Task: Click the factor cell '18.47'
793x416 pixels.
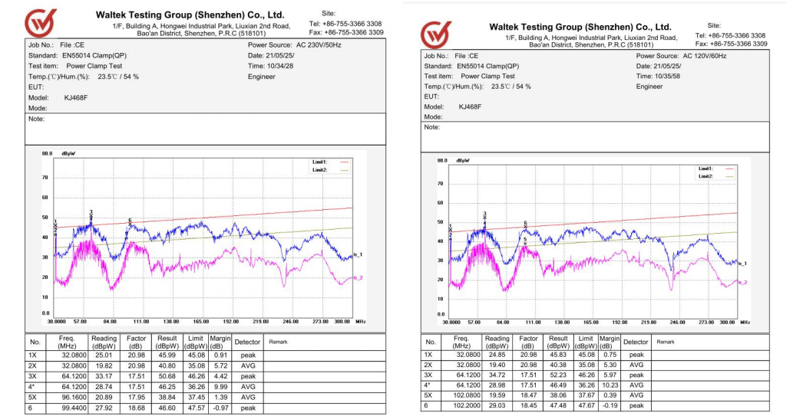Action: [x=528, y=395]
